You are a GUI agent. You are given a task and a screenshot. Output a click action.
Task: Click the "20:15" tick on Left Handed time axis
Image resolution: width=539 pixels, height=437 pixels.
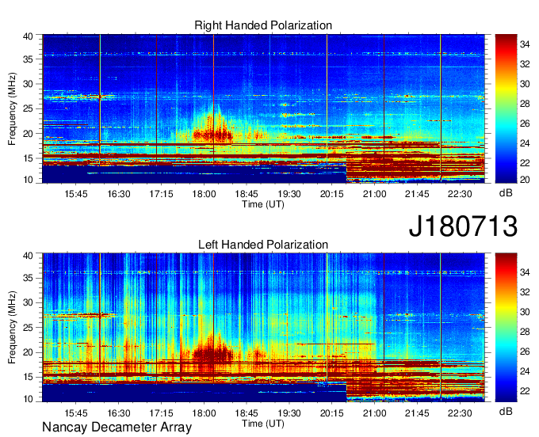331,413
